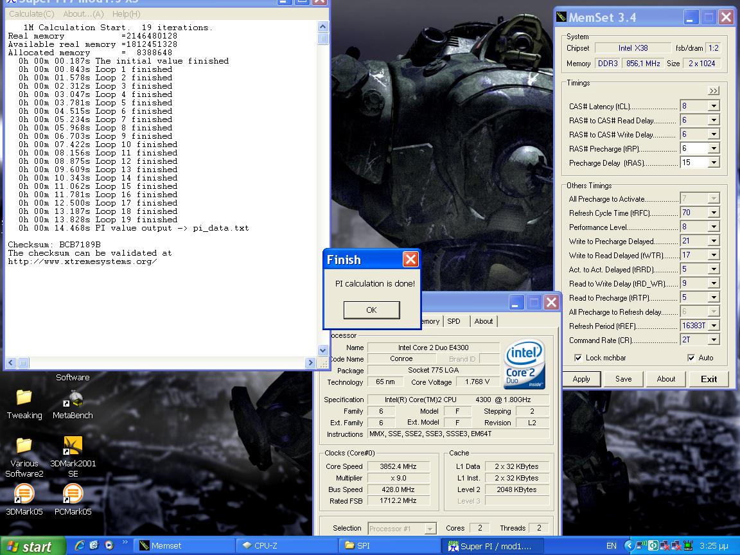Image resolution: width=740 pixels, height=555 pixels.
Task: Switch to SPI folder taskbar button
Action: pos(389,545)
